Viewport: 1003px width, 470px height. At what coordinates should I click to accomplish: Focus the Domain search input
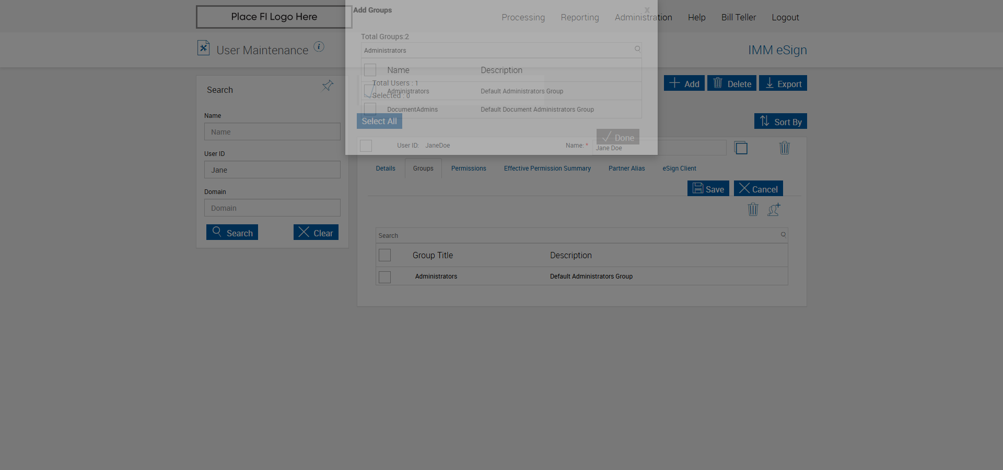coord(272,208)
